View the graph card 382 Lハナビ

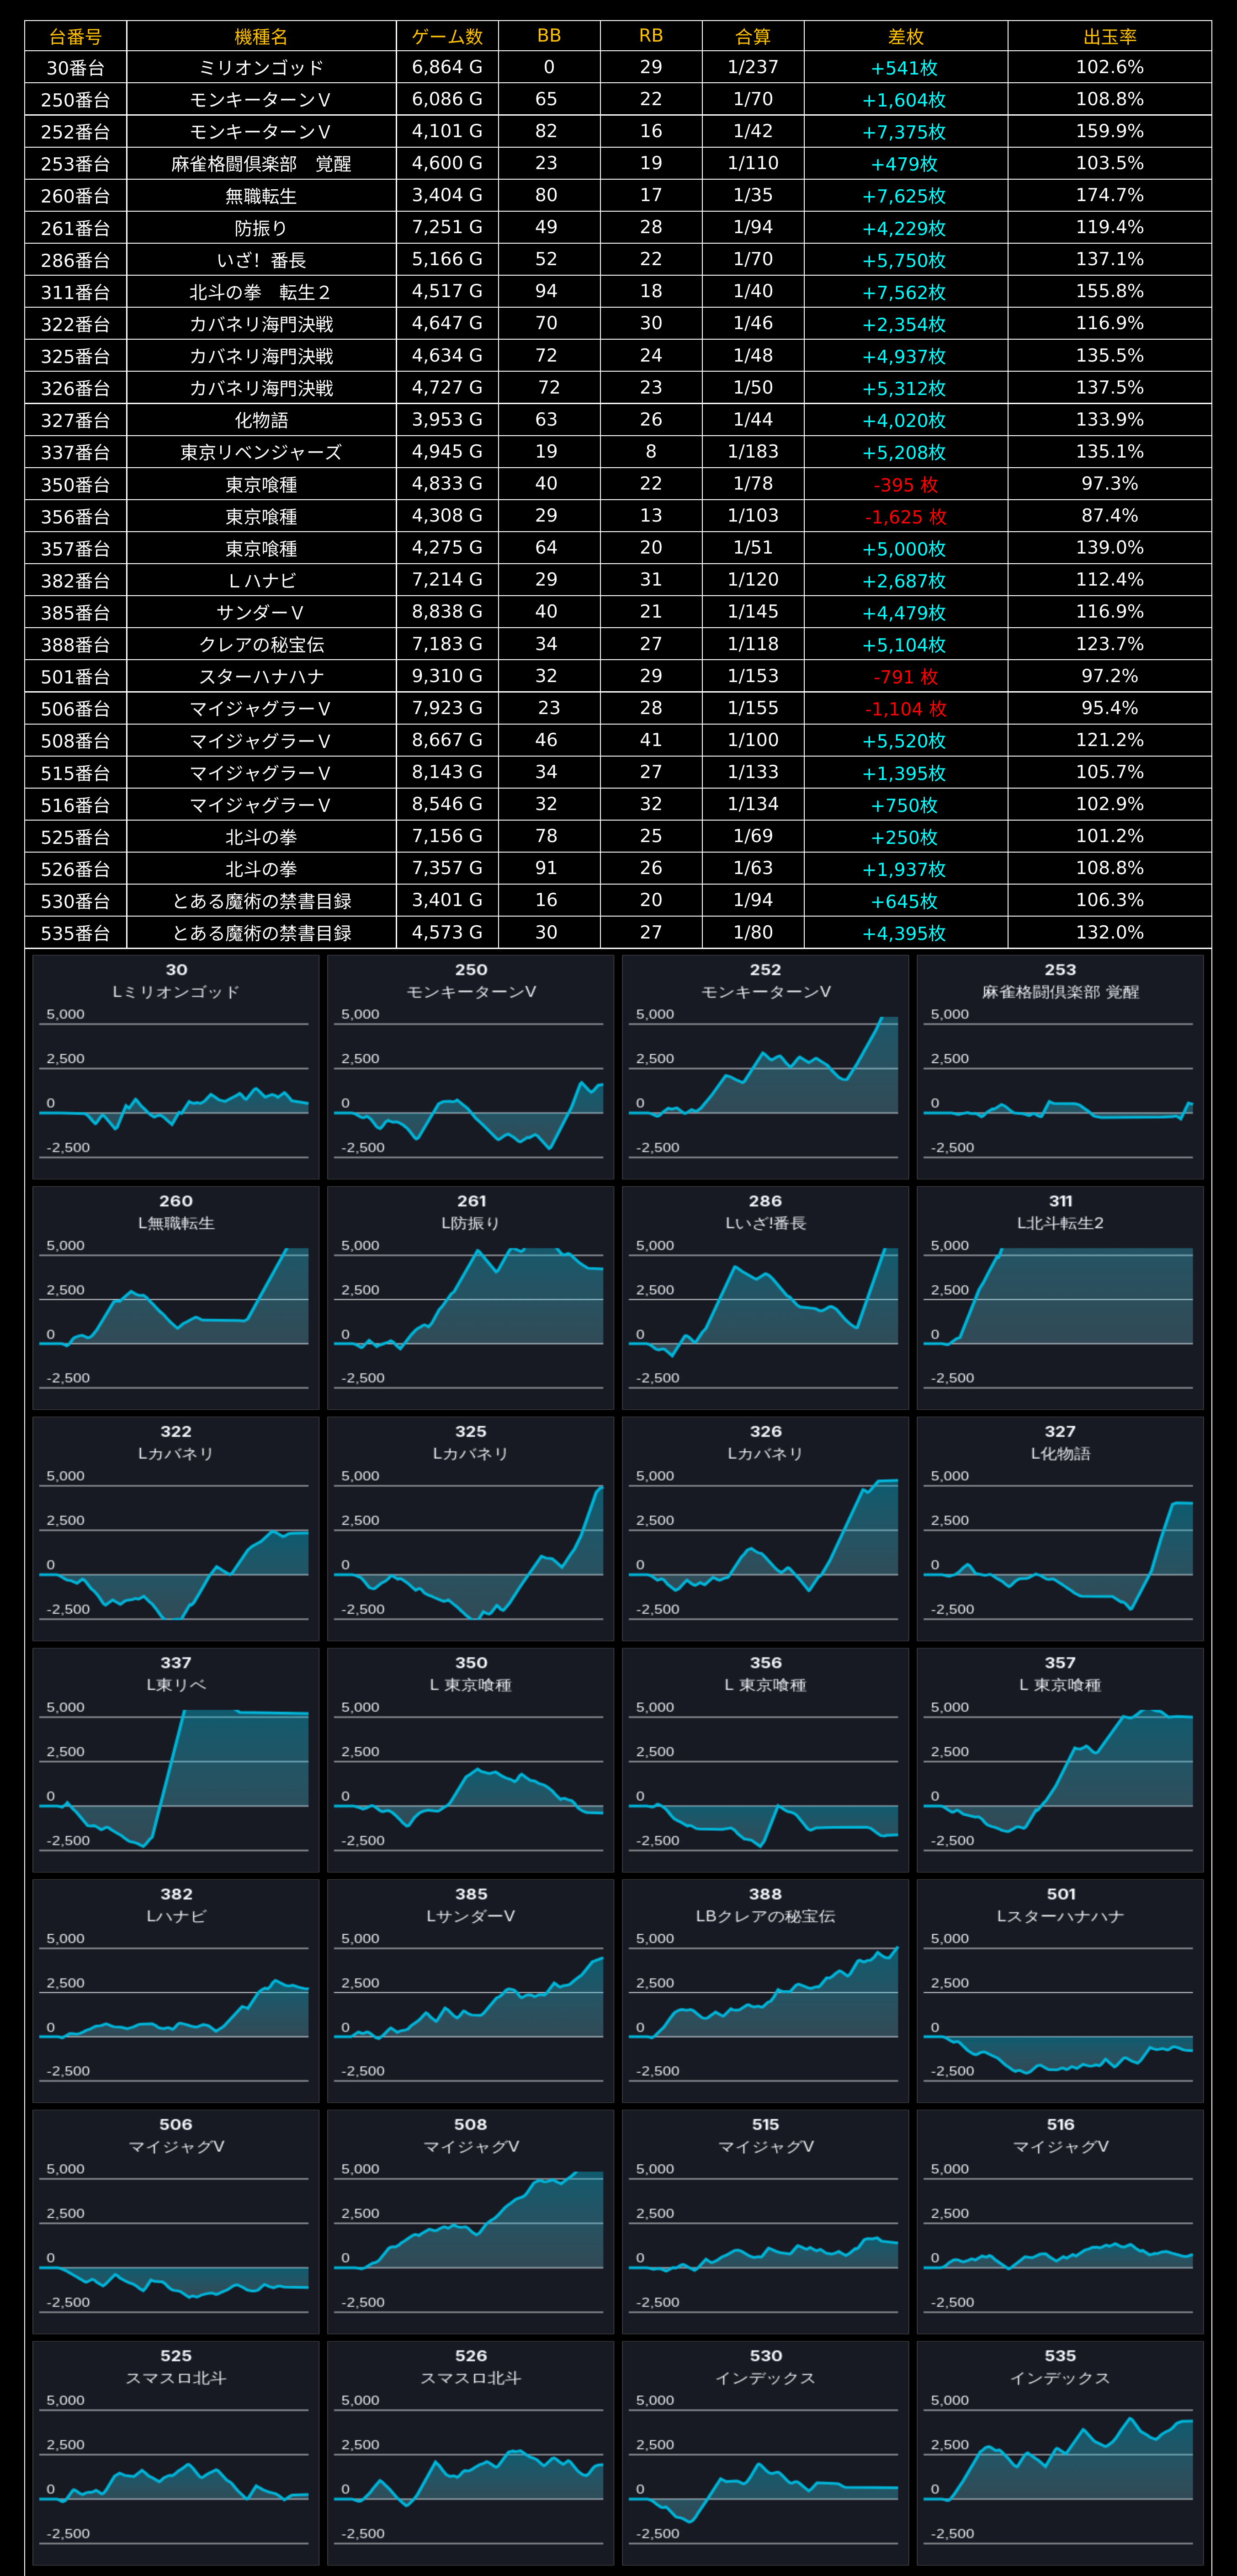coord(176,1991)
